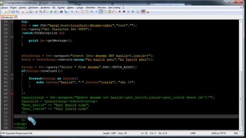Open the Ayarlar menu
Screen dimensions: 246x138
tap(61, 8)
